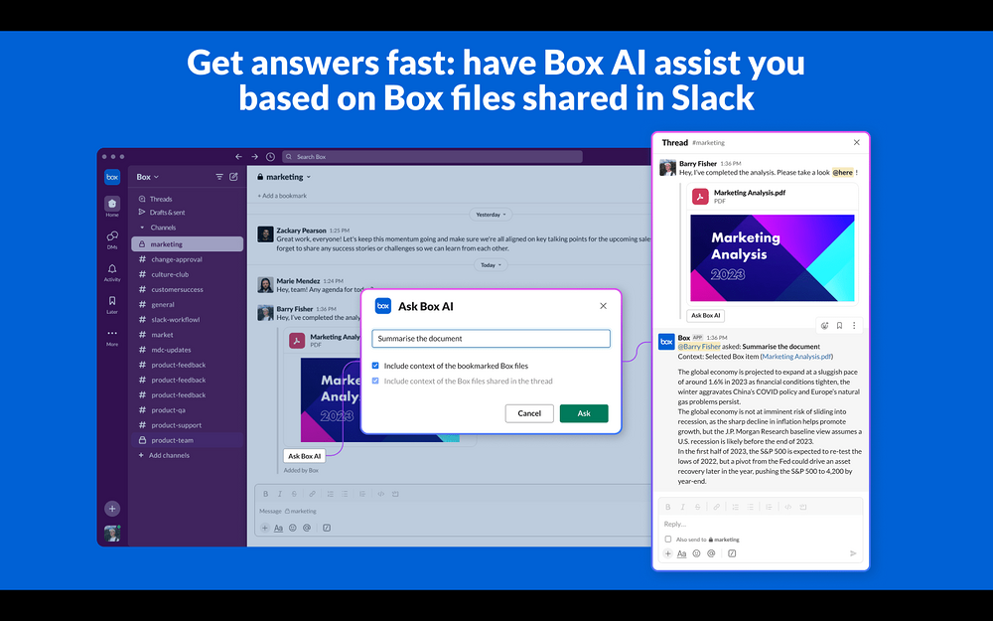The image size is (993, 621).
Task: Toggle 'Include context of Box files shared in thread'
Action: point(375,381)
